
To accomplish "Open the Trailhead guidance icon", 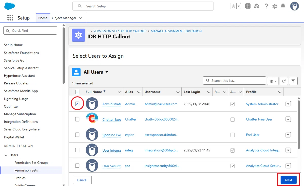I will coord(257,6).
